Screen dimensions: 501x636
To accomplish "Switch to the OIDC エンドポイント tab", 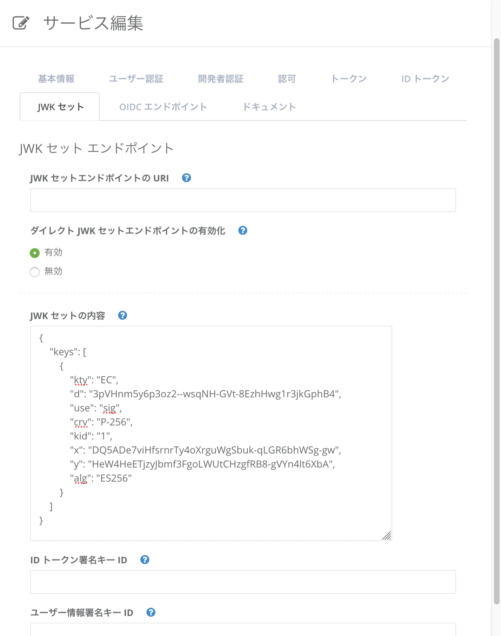I will 163,107.
